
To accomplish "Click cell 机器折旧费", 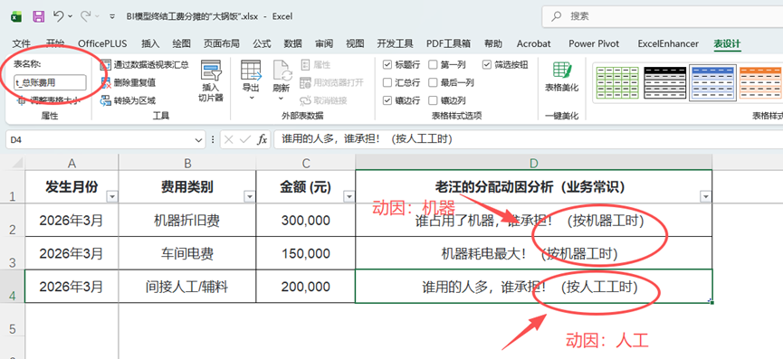I will point(187,221).
